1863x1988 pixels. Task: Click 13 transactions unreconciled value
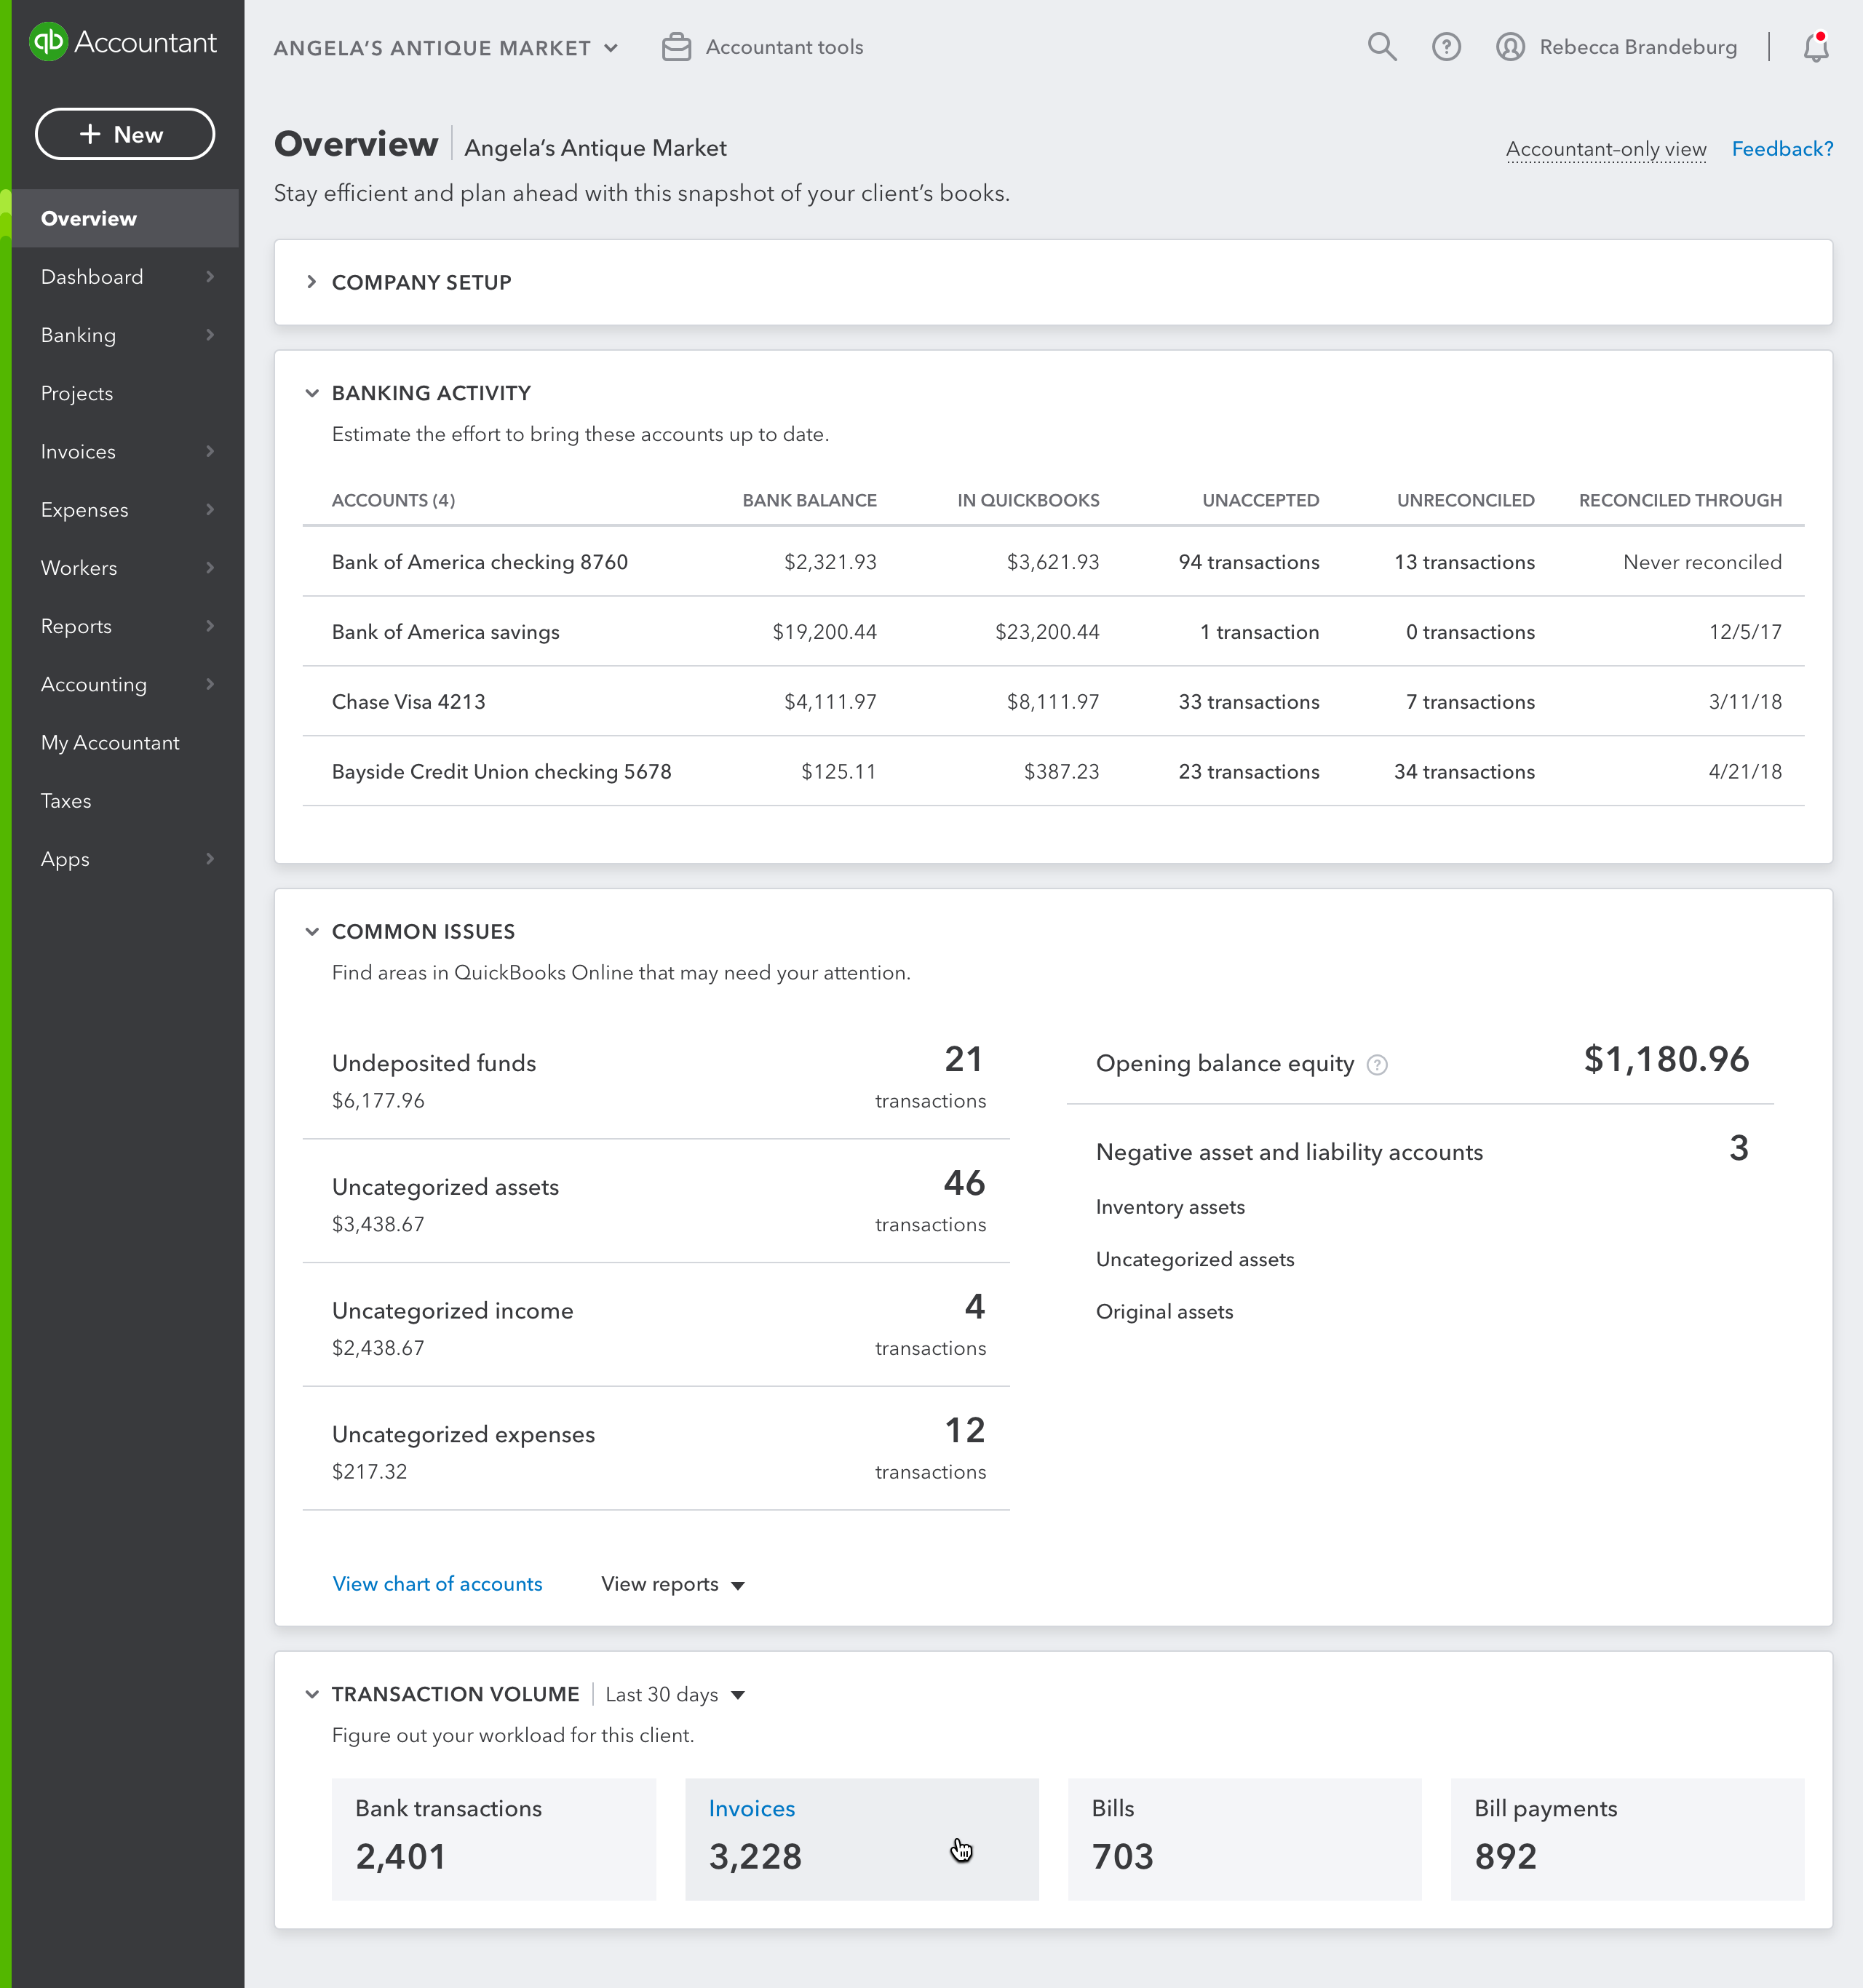pos(1464,562)
